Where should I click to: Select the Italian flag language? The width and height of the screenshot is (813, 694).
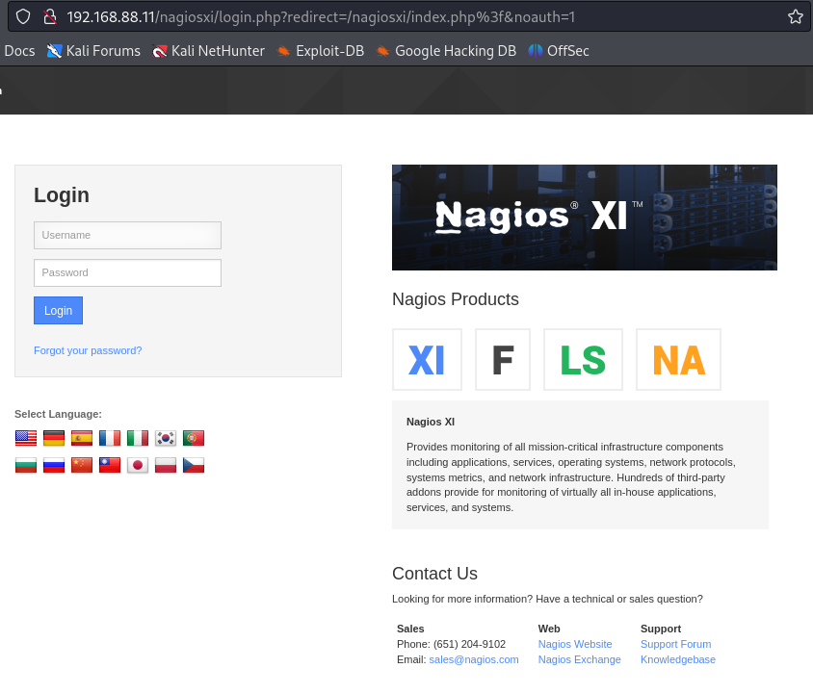click(x=138, y=438)
